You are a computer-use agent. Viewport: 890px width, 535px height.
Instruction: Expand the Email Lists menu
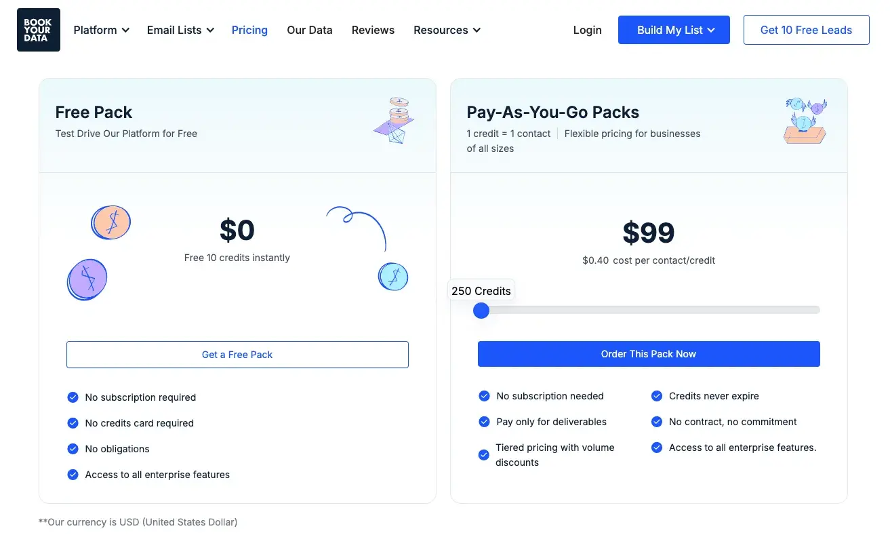[x=180, y=30]
